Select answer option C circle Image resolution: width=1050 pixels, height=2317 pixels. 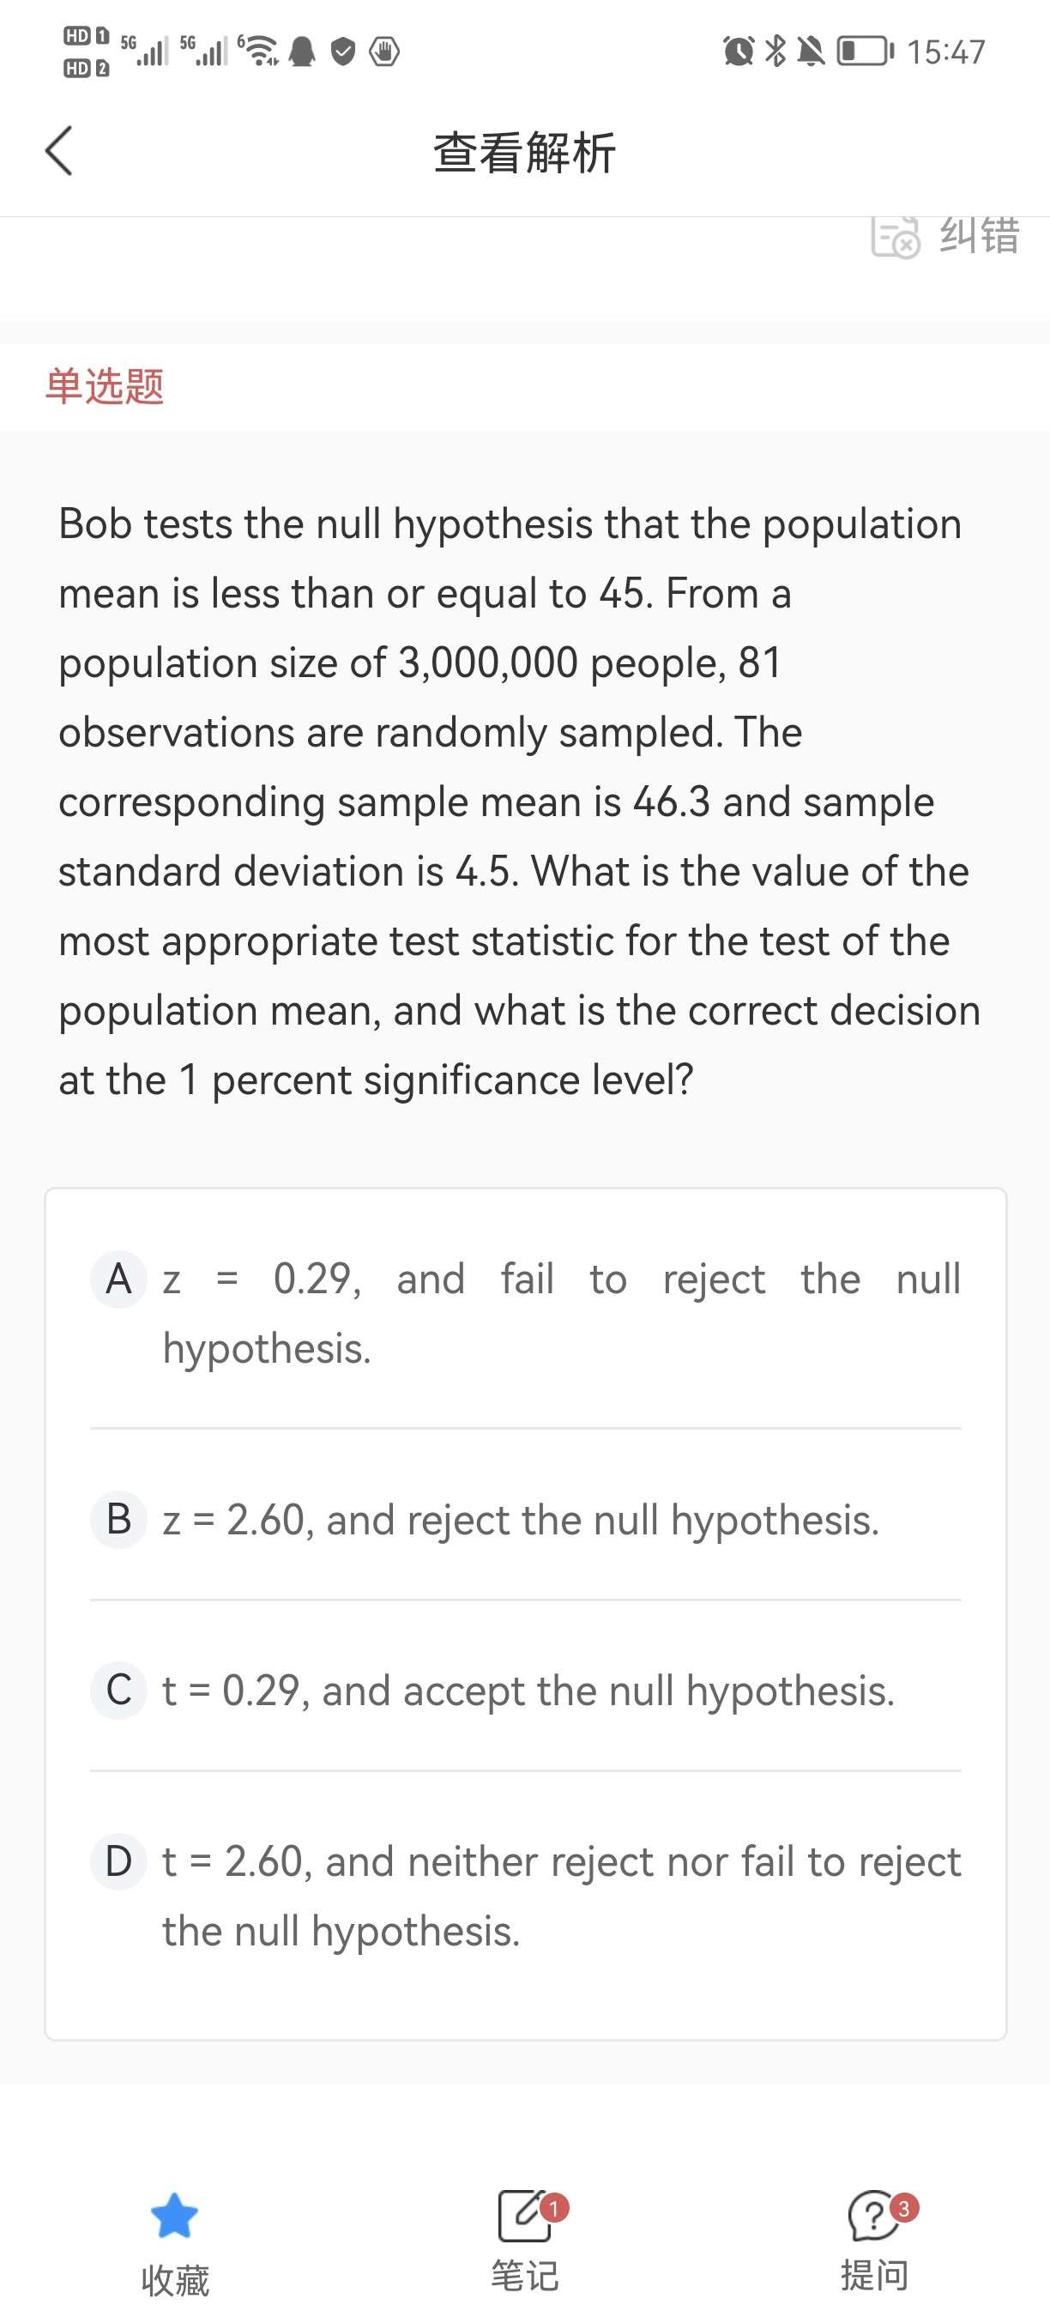pyautogui.click(x=118, y=1690)
